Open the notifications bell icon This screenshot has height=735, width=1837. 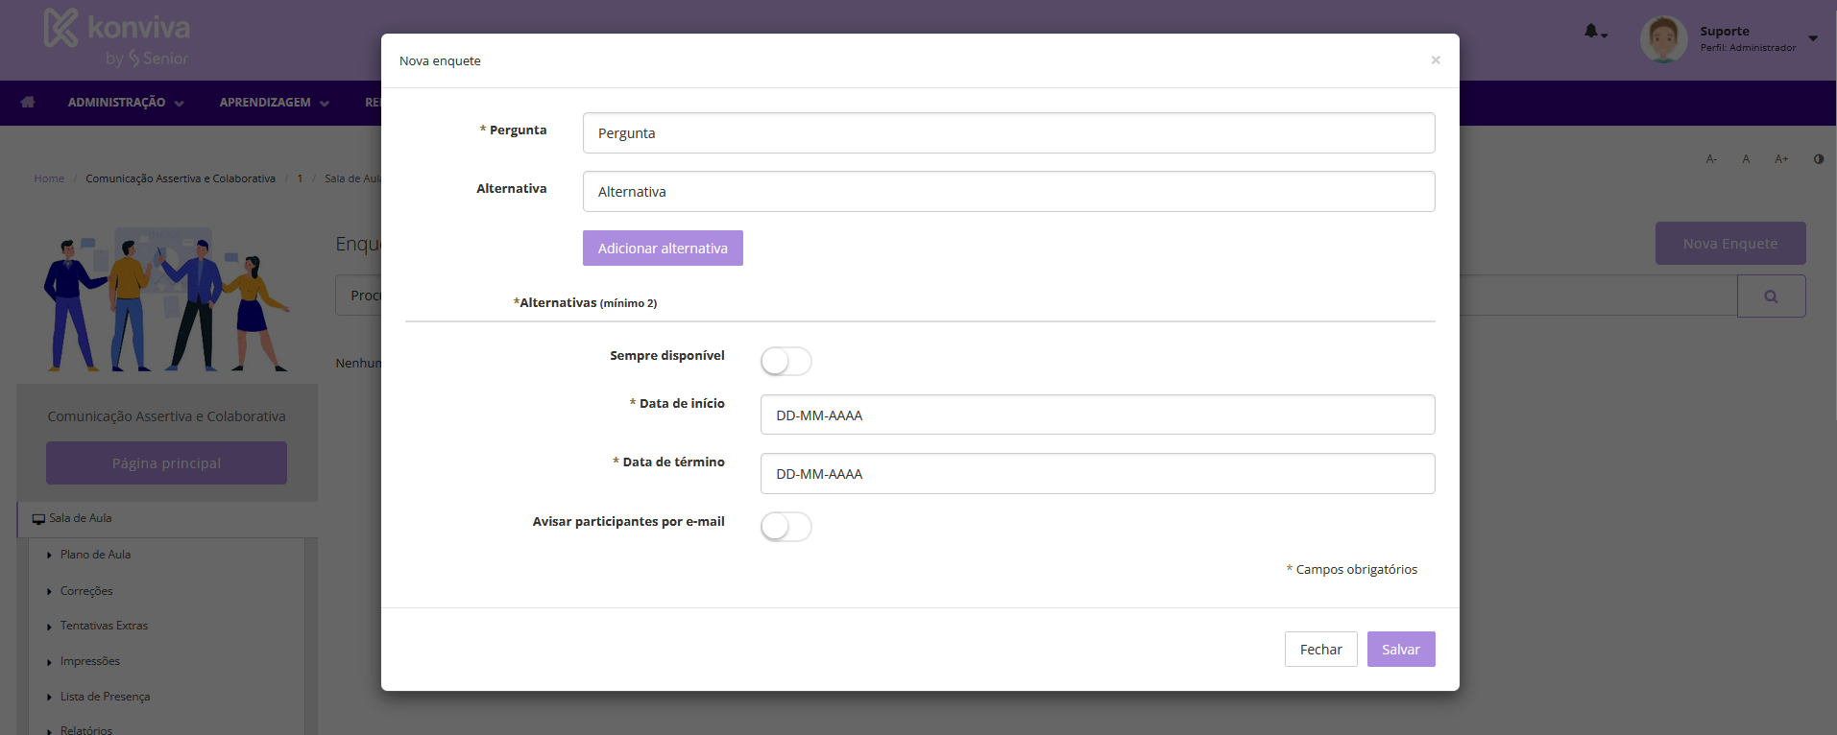tap(1592, 32)
